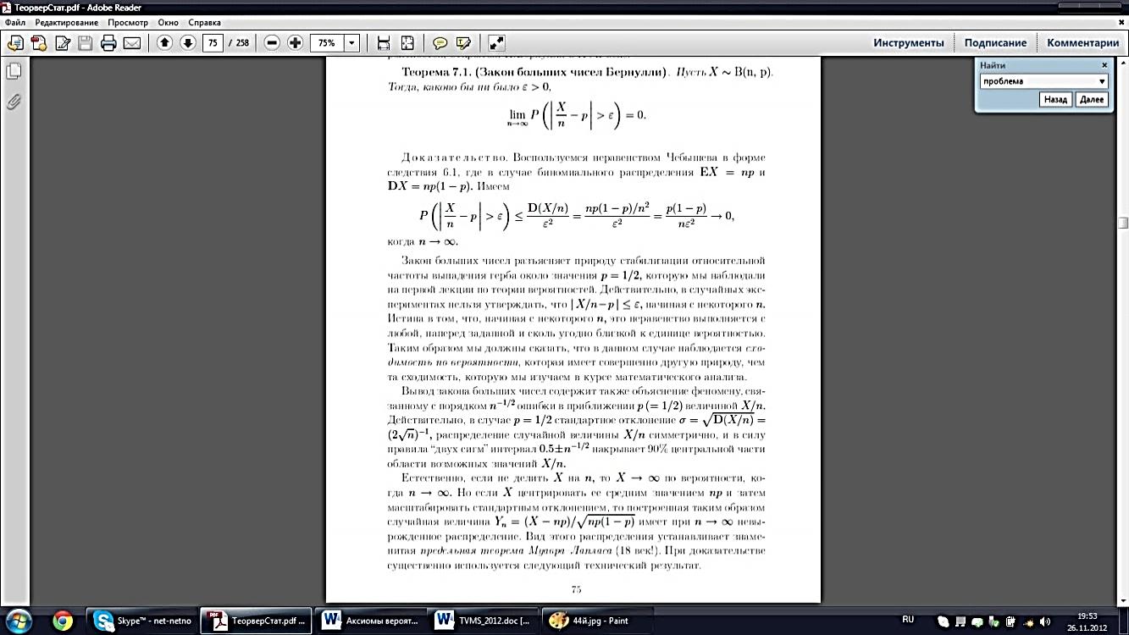Print the document using printer icon
The image size is (1129, 635).
(108, 42)
